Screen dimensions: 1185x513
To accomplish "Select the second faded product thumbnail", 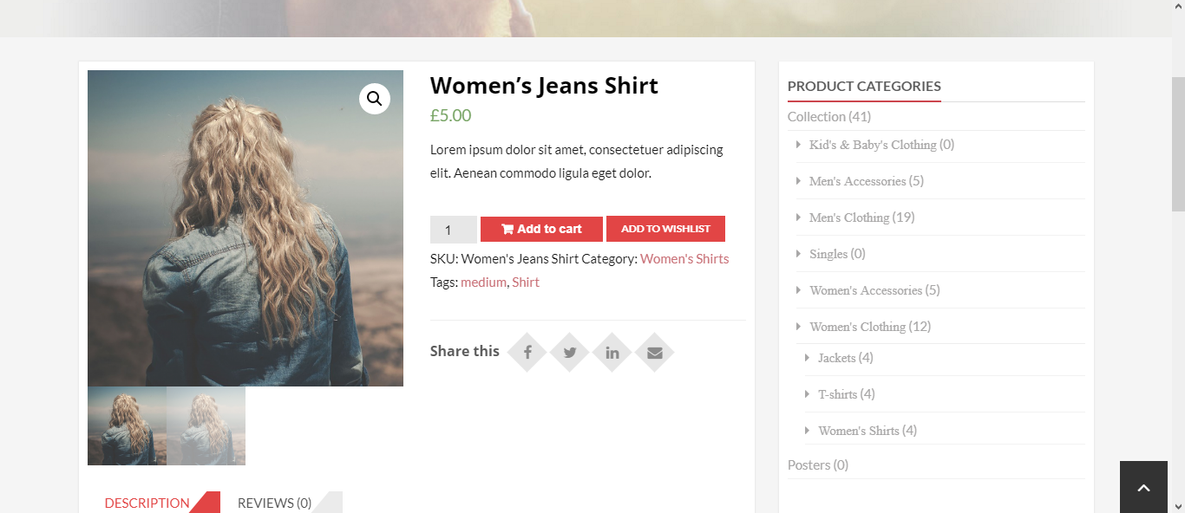I will click(x=206, y=425).
